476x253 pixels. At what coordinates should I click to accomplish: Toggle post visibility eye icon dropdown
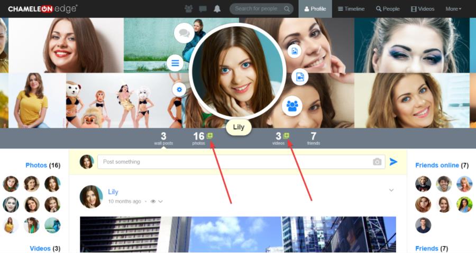(x=156, y=201)
